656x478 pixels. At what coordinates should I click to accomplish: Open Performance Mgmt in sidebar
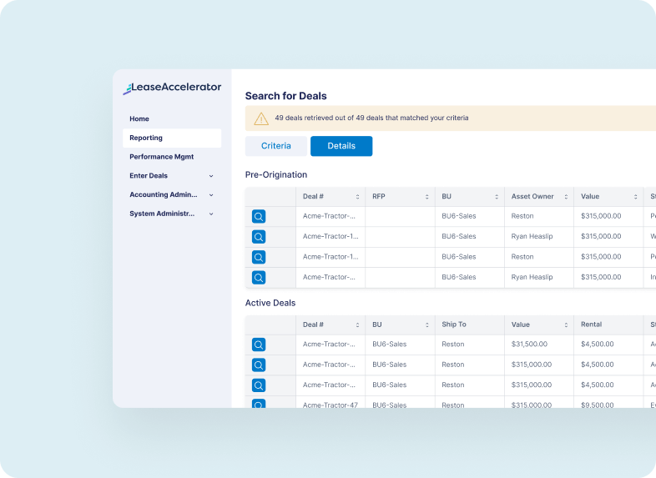(x=162, y=157)
